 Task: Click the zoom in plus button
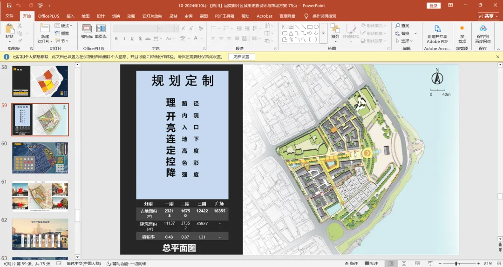click(478, 263)
